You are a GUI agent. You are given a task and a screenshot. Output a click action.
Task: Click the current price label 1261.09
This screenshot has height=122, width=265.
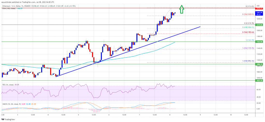tap(260, 12)
